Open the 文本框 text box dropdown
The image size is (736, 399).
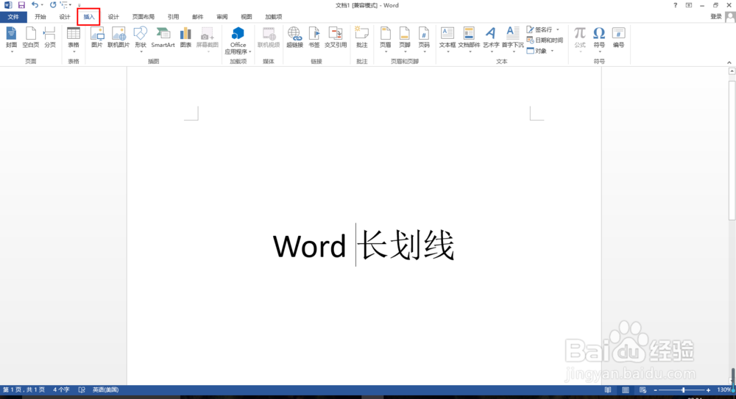point(447,51)
